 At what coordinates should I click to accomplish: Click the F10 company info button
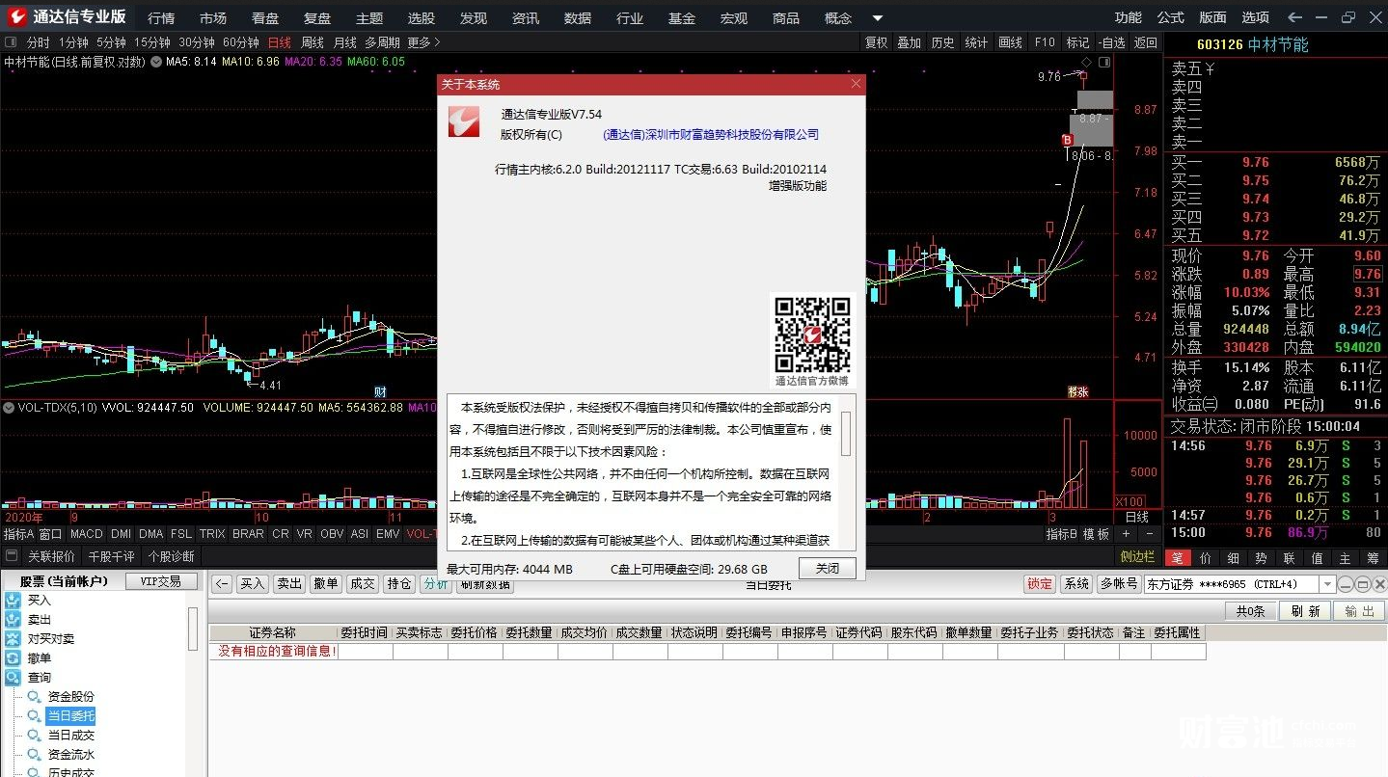[1045, 42]
